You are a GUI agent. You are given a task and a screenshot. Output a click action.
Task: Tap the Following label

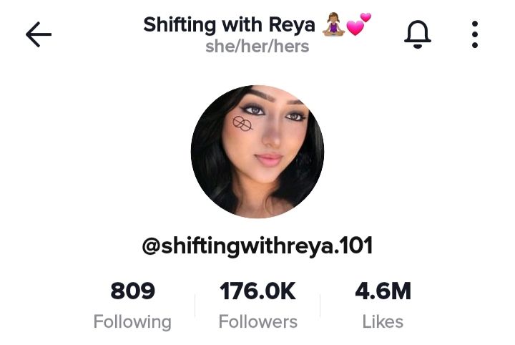(x=132, y=321)
